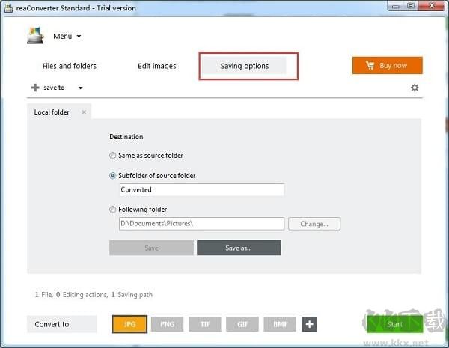
Task: Close the Local folder tab
Action: [84, 112]
